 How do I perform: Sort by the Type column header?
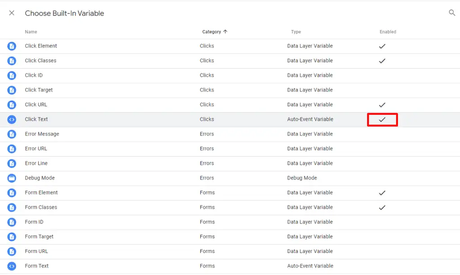[x=296, y=32]
